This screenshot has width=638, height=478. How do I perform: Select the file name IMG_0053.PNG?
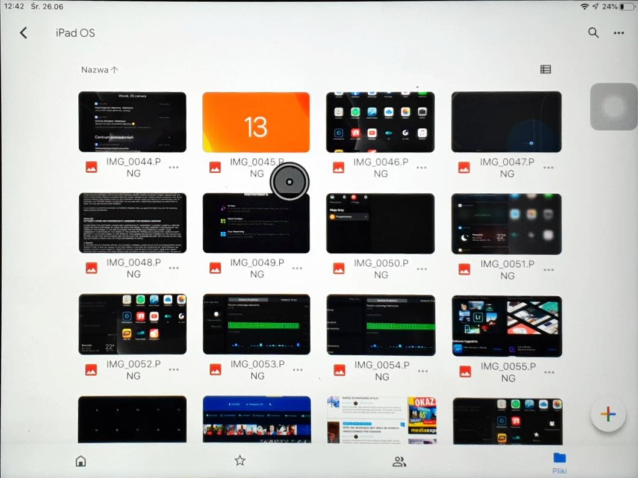point(258,370)
